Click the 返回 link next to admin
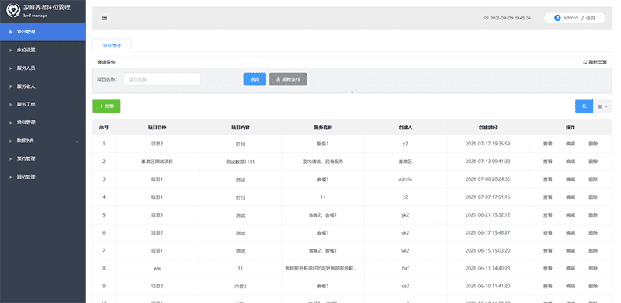Image resolution: width=621 pixels, height=303 pixels. pyautogui.click(x=591, y=18)
